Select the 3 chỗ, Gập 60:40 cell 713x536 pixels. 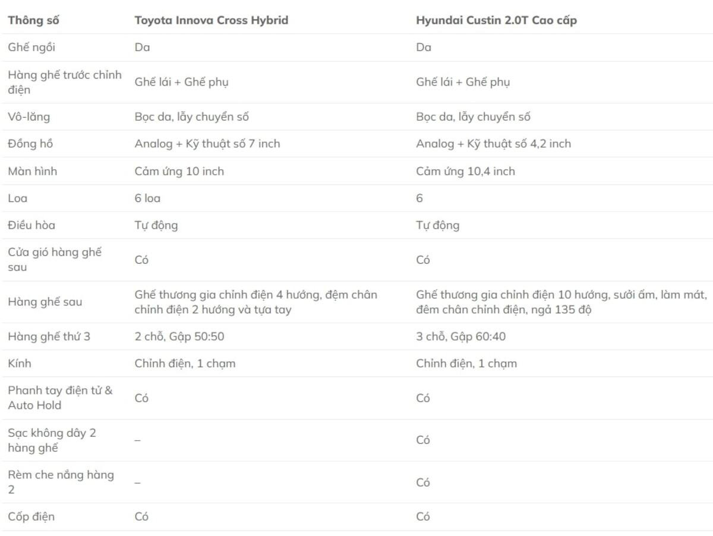(x=460, y=337)
